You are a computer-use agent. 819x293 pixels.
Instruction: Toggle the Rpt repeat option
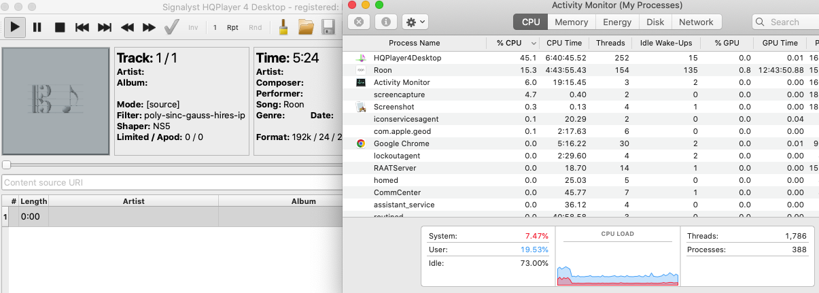pyautogui.click(x=232, y=28)
